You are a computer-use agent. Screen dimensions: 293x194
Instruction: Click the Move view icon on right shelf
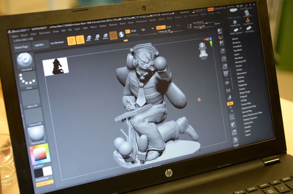pos(233,125)
